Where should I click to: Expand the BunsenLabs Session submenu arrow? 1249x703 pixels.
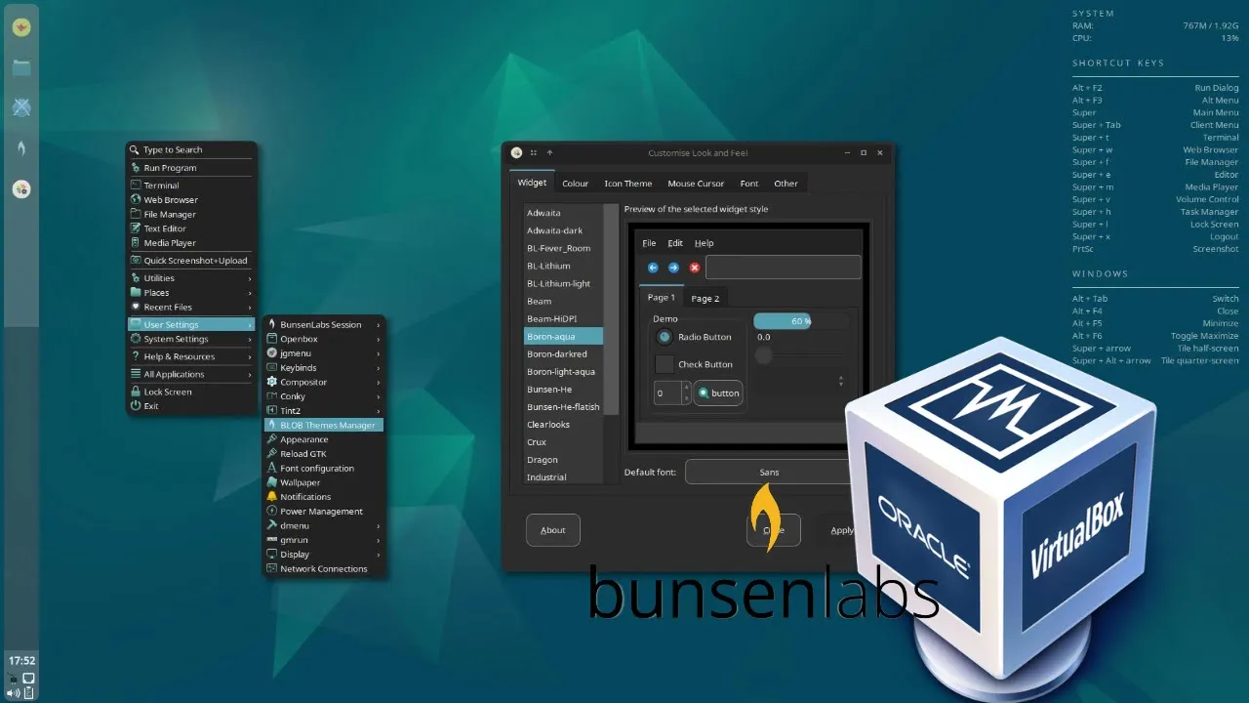379,325
